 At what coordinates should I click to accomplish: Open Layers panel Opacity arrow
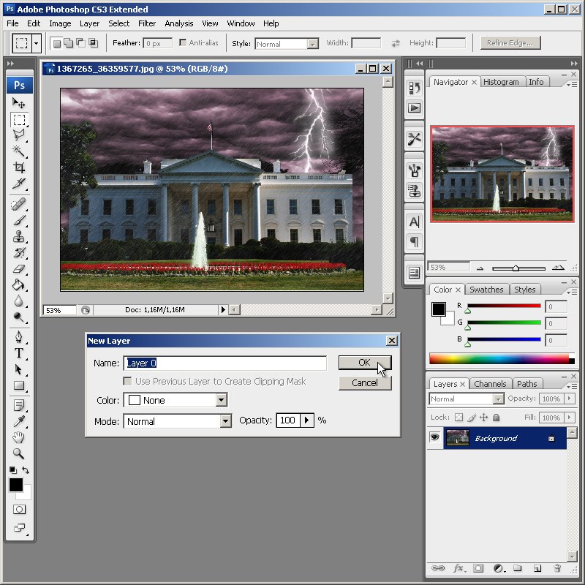pos(570,399)
